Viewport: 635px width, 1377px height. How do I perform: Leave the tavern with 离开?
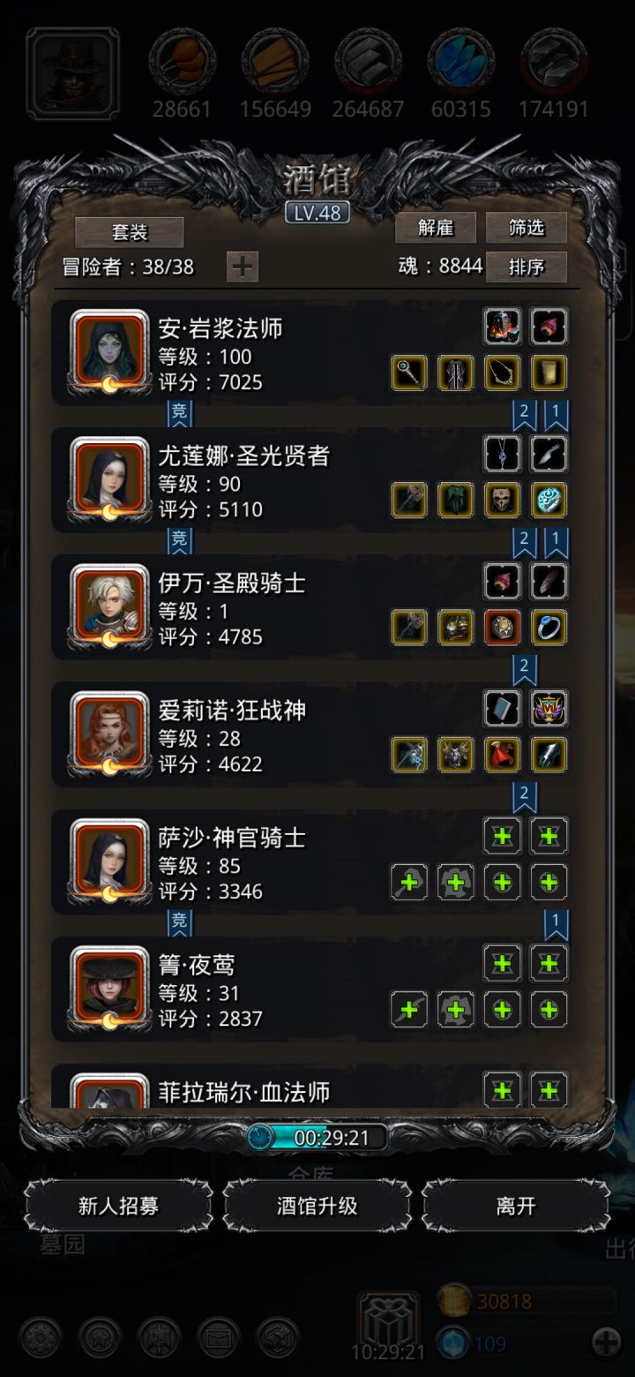click(x=516, y=1206)
